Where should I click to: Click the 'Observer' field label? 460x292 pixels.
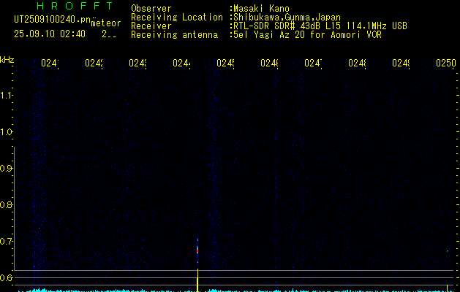click(x=151, y=9)
